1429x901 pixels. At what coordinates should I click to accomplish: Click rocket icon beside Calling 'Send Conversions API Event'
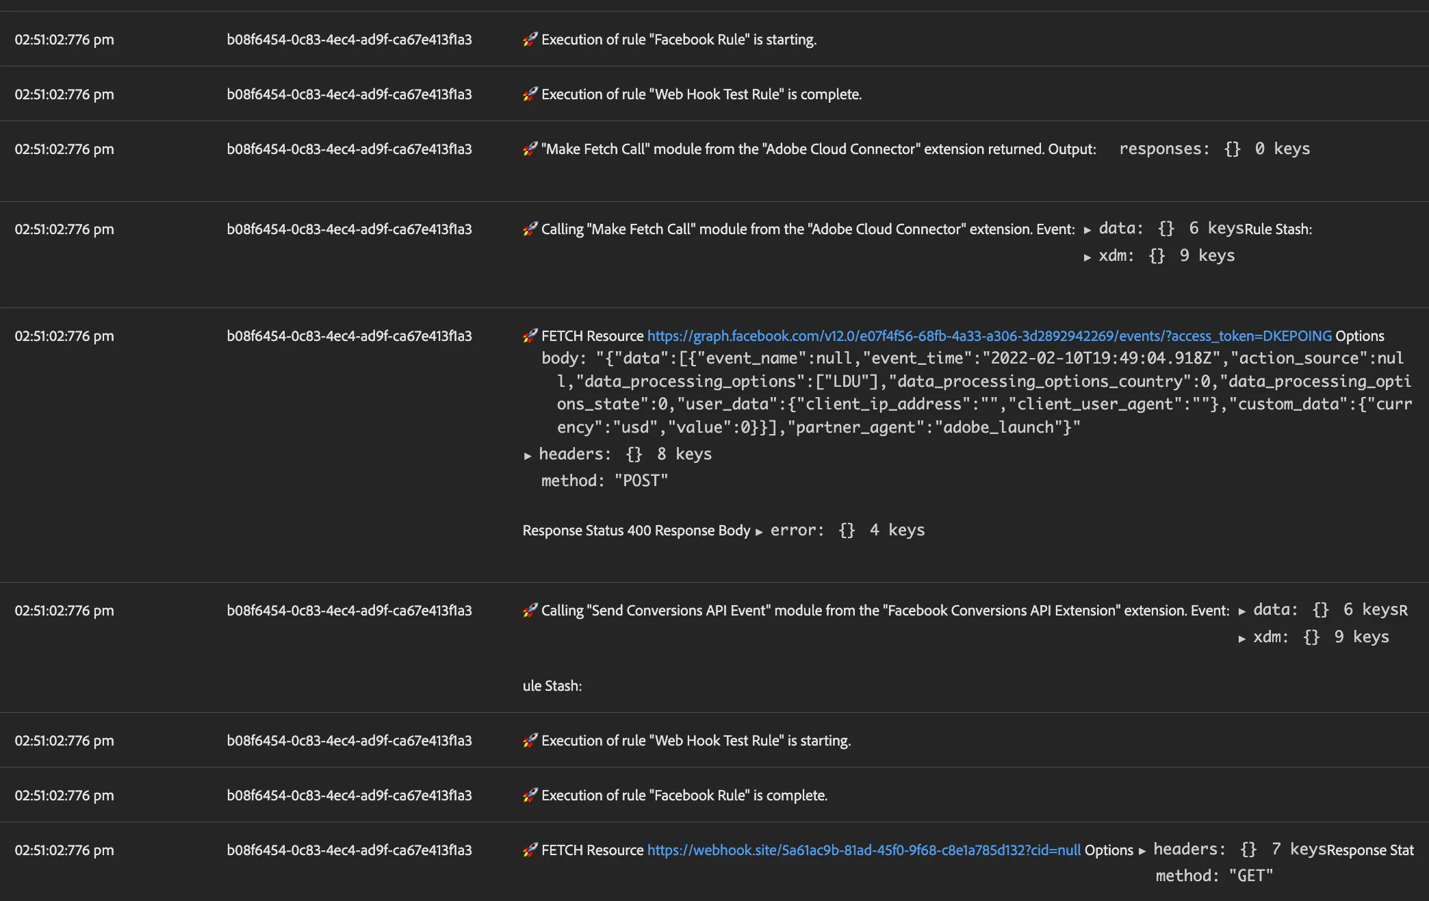click(530, 610)
